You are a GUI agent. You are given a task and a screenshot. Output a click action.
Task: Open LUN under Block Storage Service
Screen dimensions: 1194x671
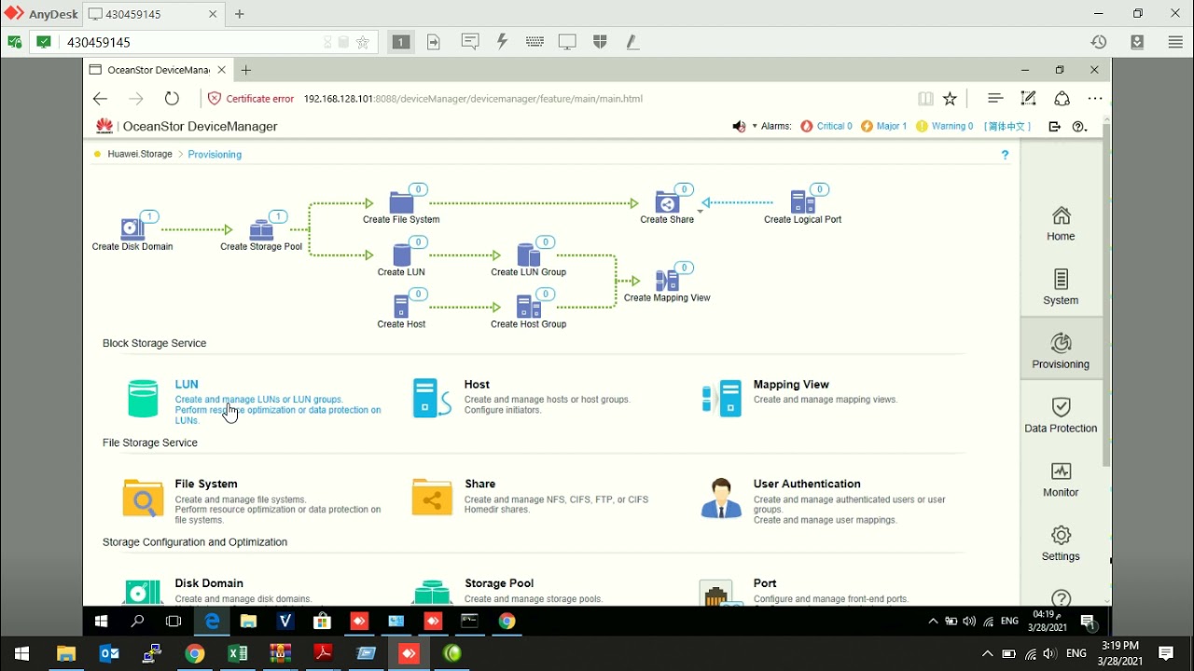[187, 384]
